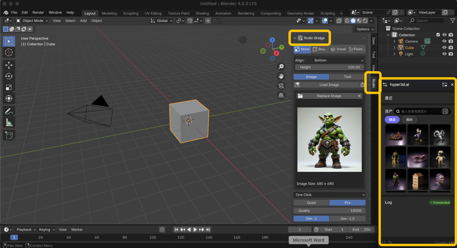
Task: Choose Voxel condition mode
Action: pos(339,49)
